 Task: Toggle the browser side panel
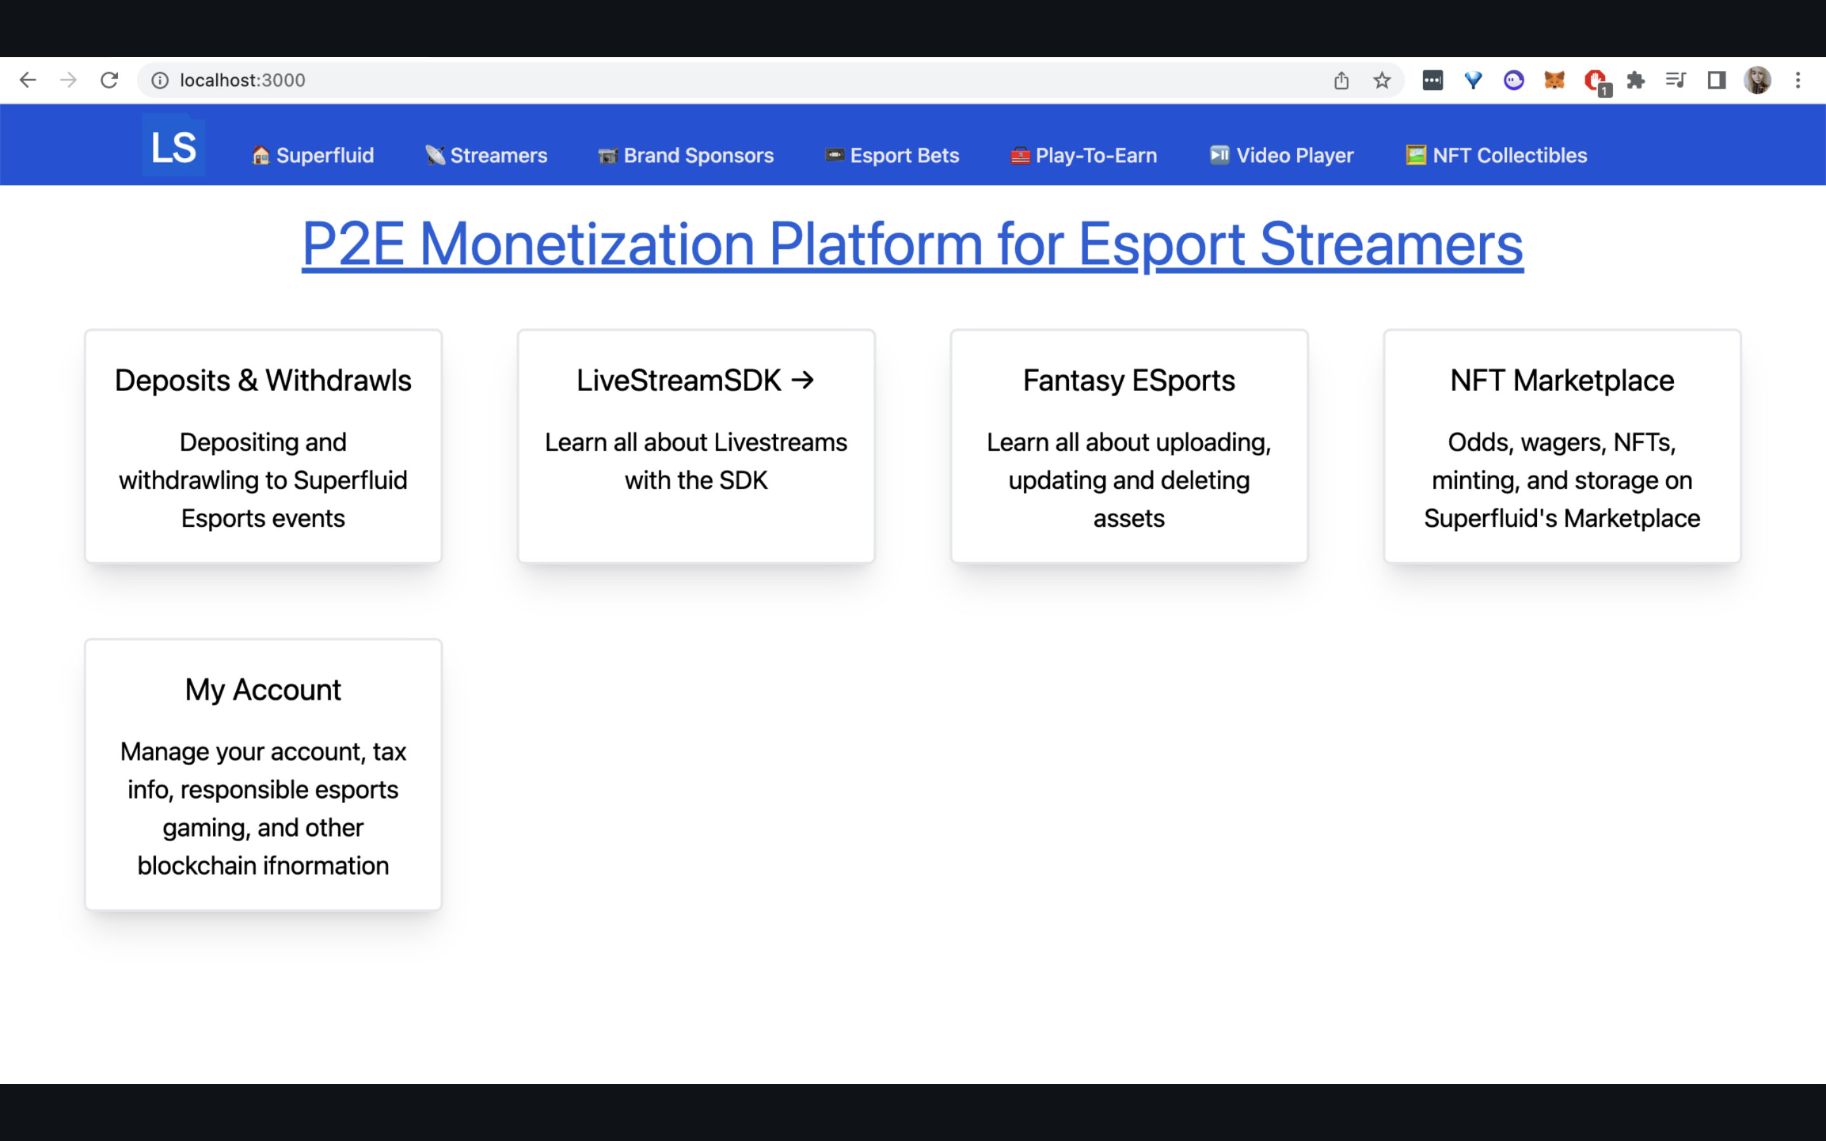1716,80
